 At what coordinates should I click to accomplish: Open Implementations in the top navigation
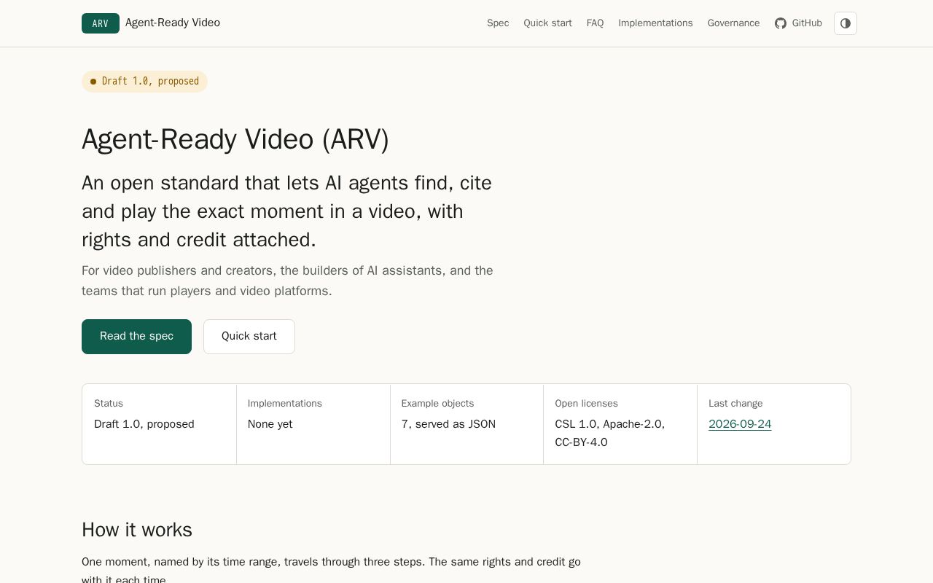[655, 23]
